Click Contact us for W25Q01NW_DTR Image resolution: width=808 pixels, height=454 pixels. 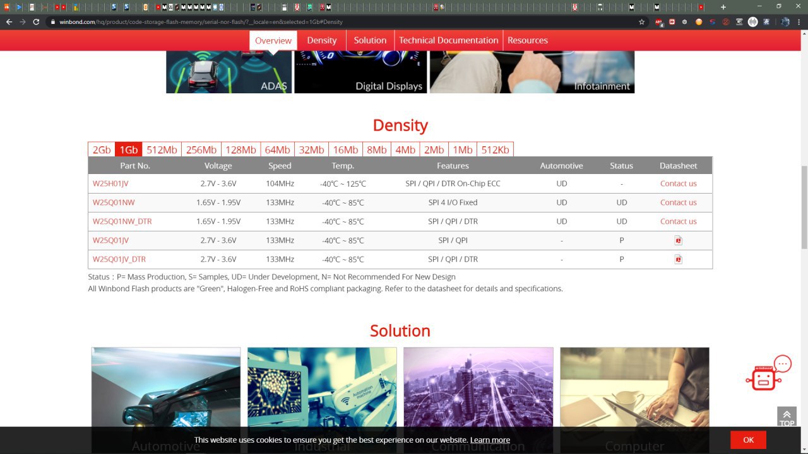point(679,221)
